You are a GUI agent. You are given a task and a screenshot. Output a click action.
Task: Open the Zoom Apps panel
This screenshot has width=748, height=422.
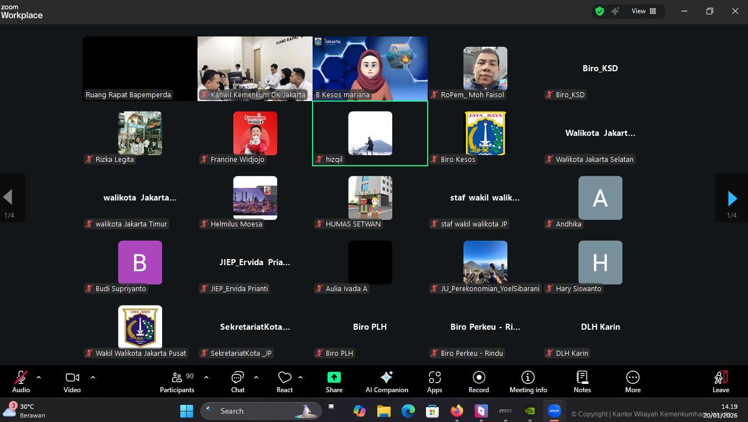434,381
